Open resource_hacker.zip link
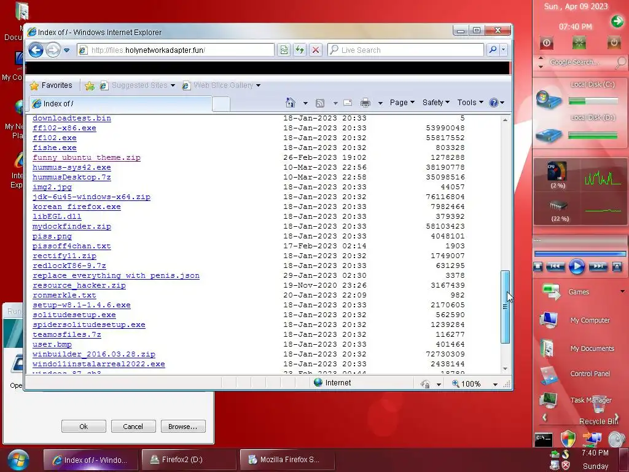 [79, 285]
